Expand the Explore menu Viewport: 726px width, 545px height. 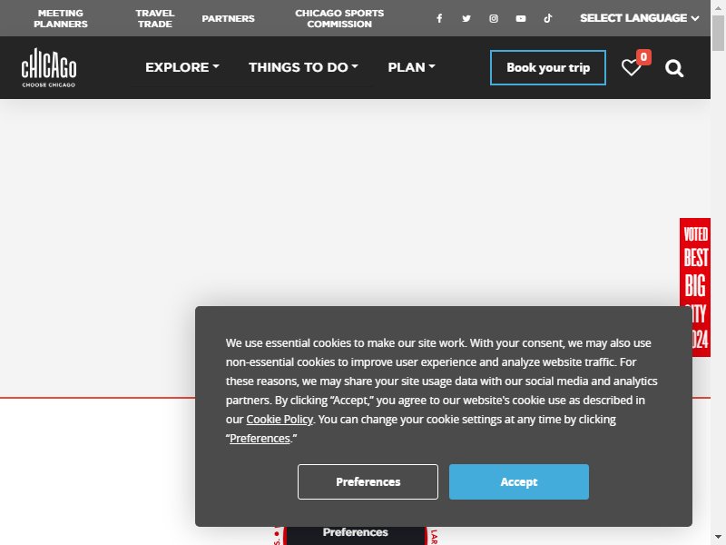[182, 67]
